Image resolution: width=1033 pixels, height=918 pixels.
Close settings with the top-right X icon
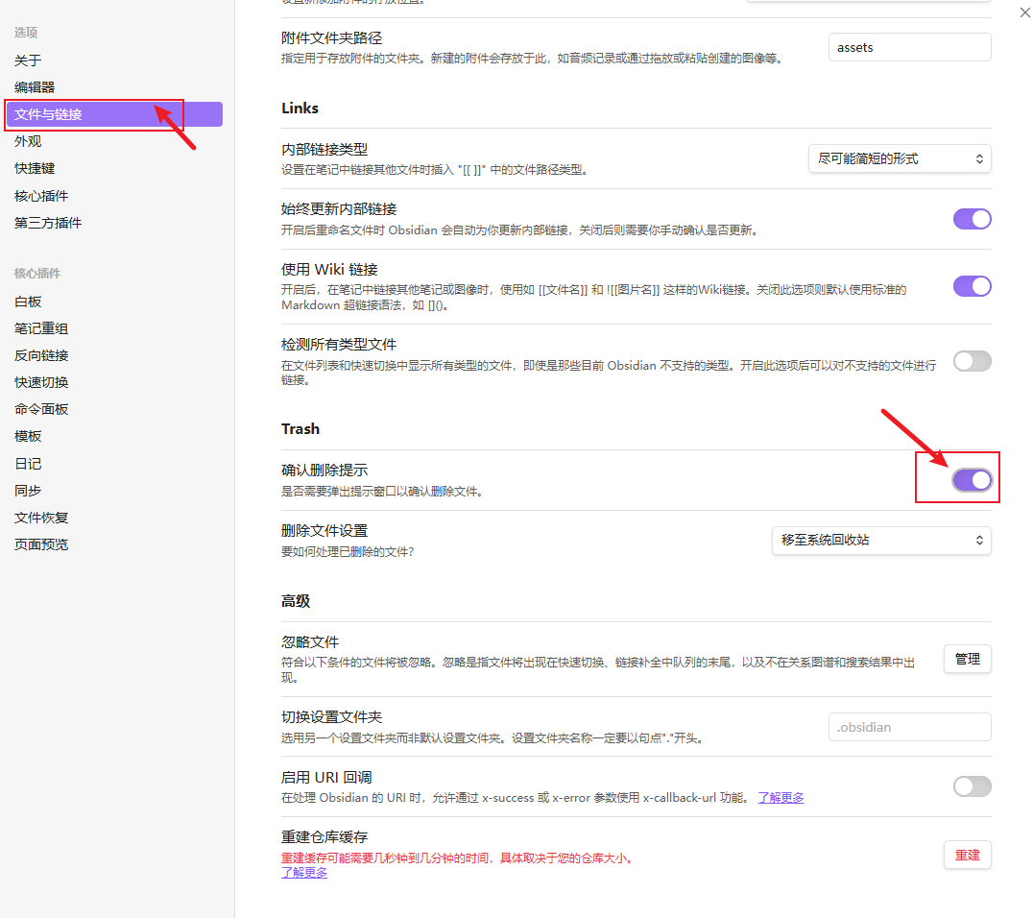[x=1022, y=12]
